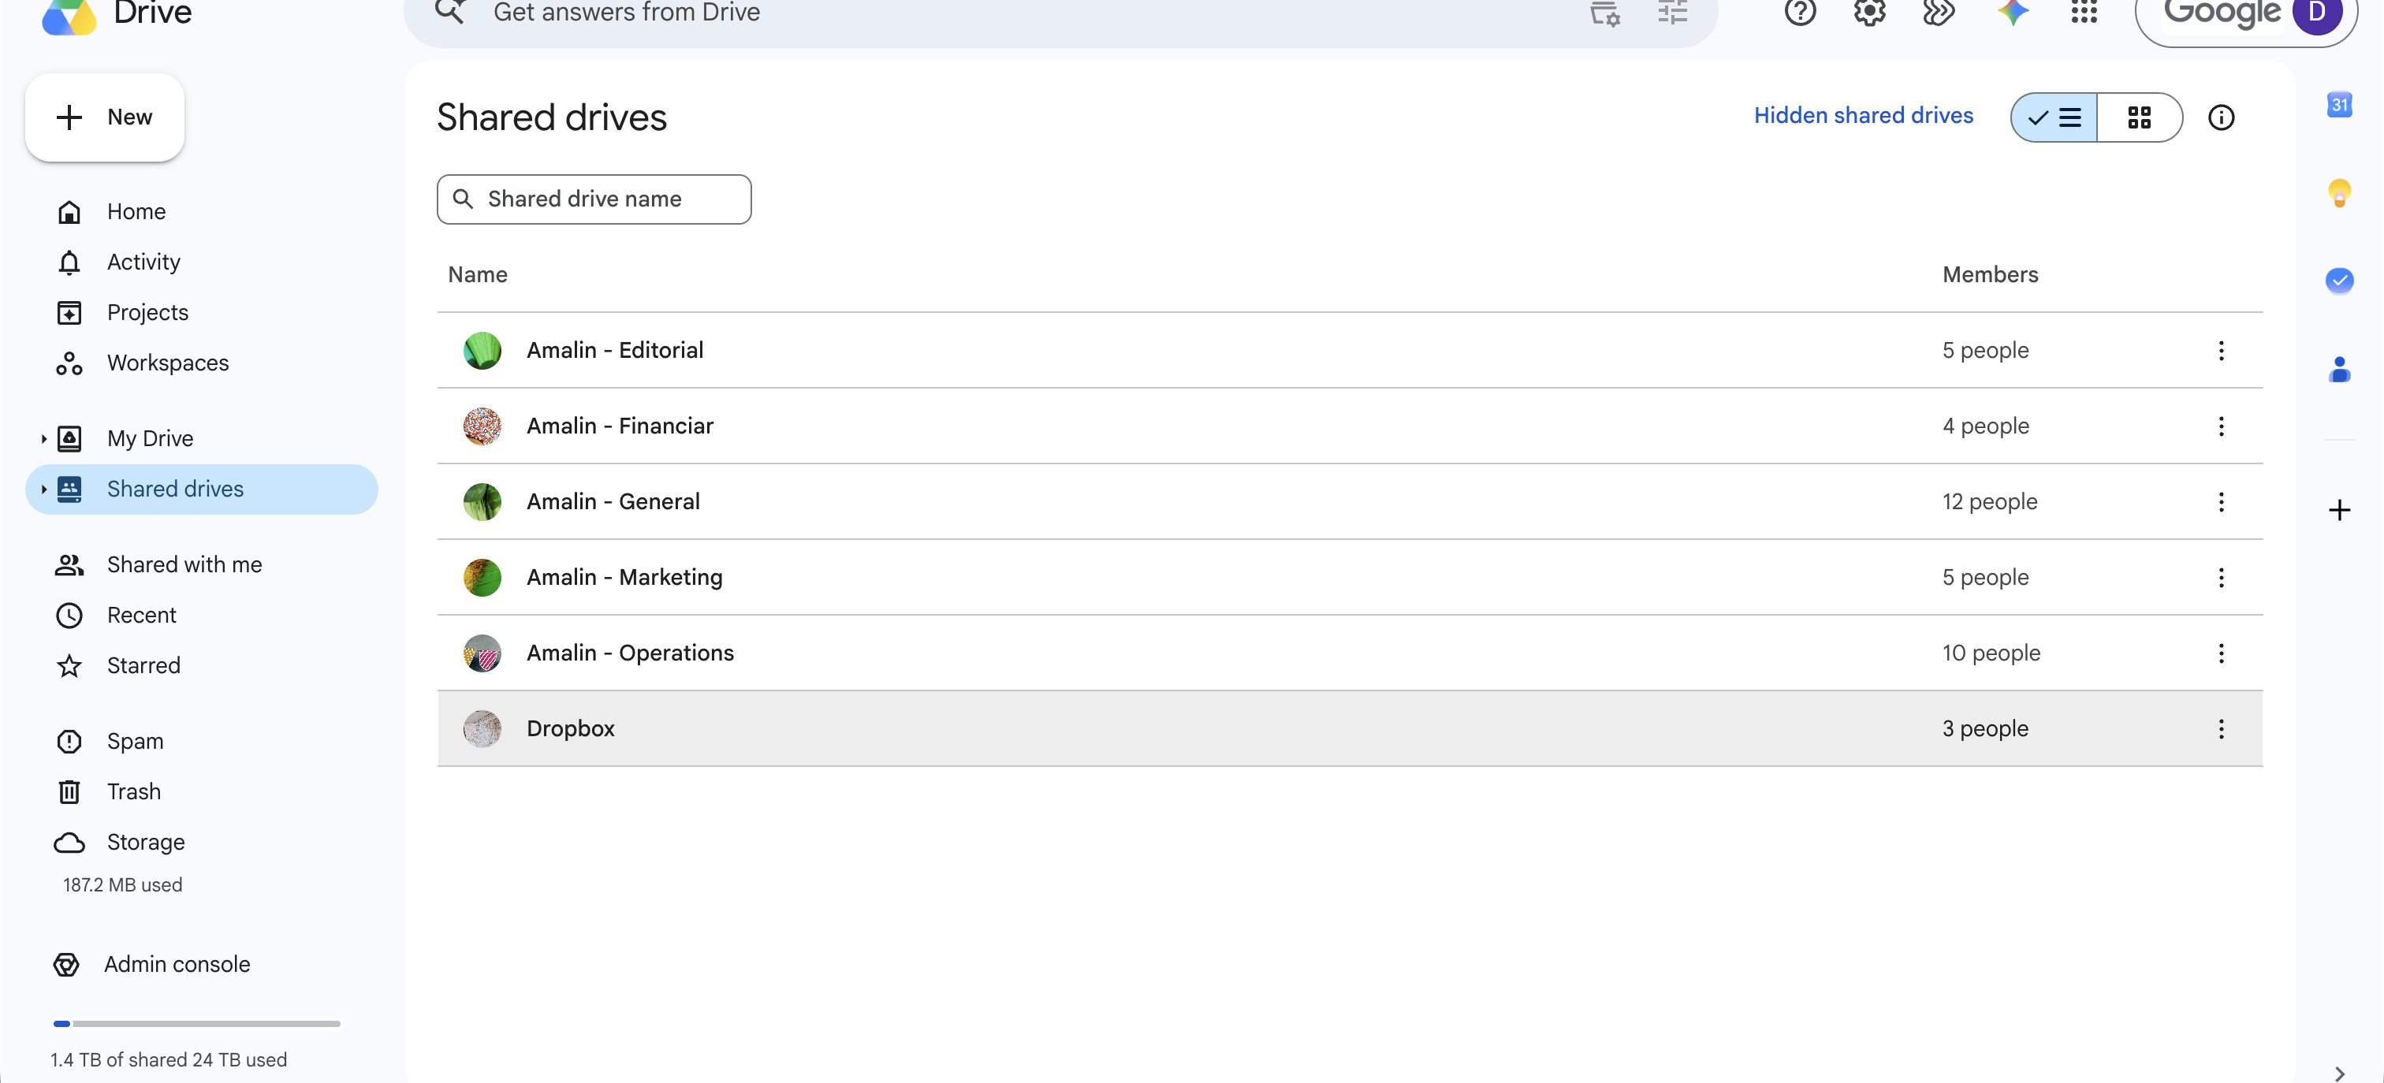Open My Drive in sidebar
This screenshot has height=1083, width=2384.
coord(202,439)
